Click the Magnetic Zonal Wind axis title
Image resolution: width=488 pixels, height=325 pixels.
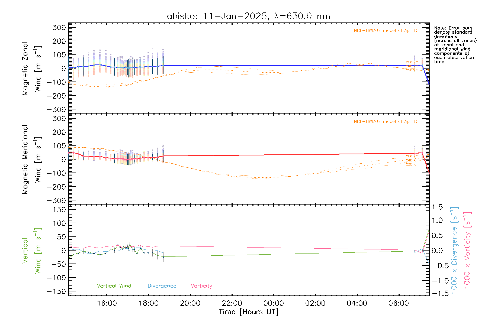point(31,69)
